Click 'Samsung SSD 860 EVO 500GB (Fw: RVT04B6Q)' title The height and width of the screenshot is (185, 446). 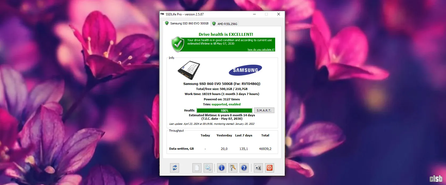click(x=222, y=84)
